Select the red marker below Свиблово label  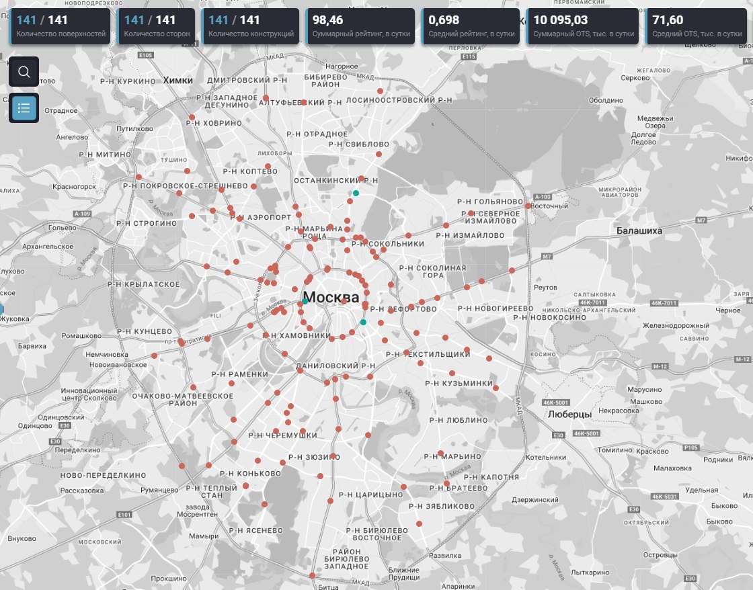pyautogui.click(x=379, y=154)
